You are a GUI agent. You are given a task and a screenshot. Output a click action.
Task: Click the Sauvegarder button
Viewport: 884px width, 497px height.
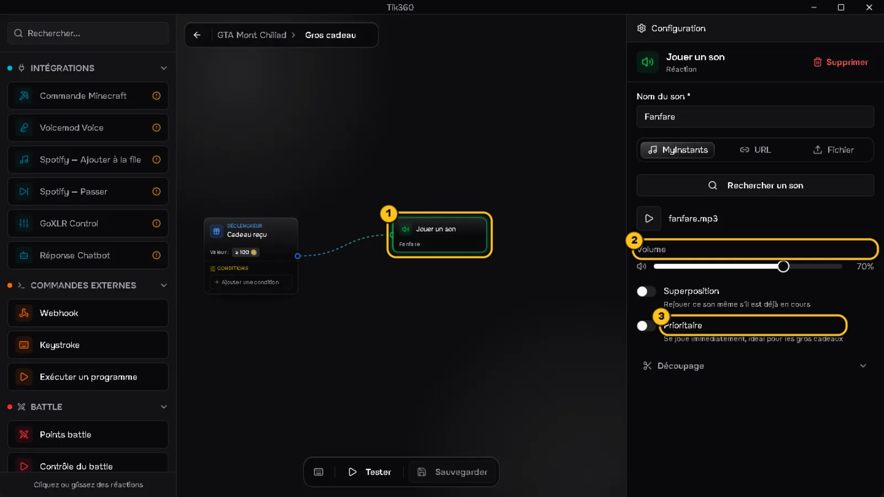452,472
